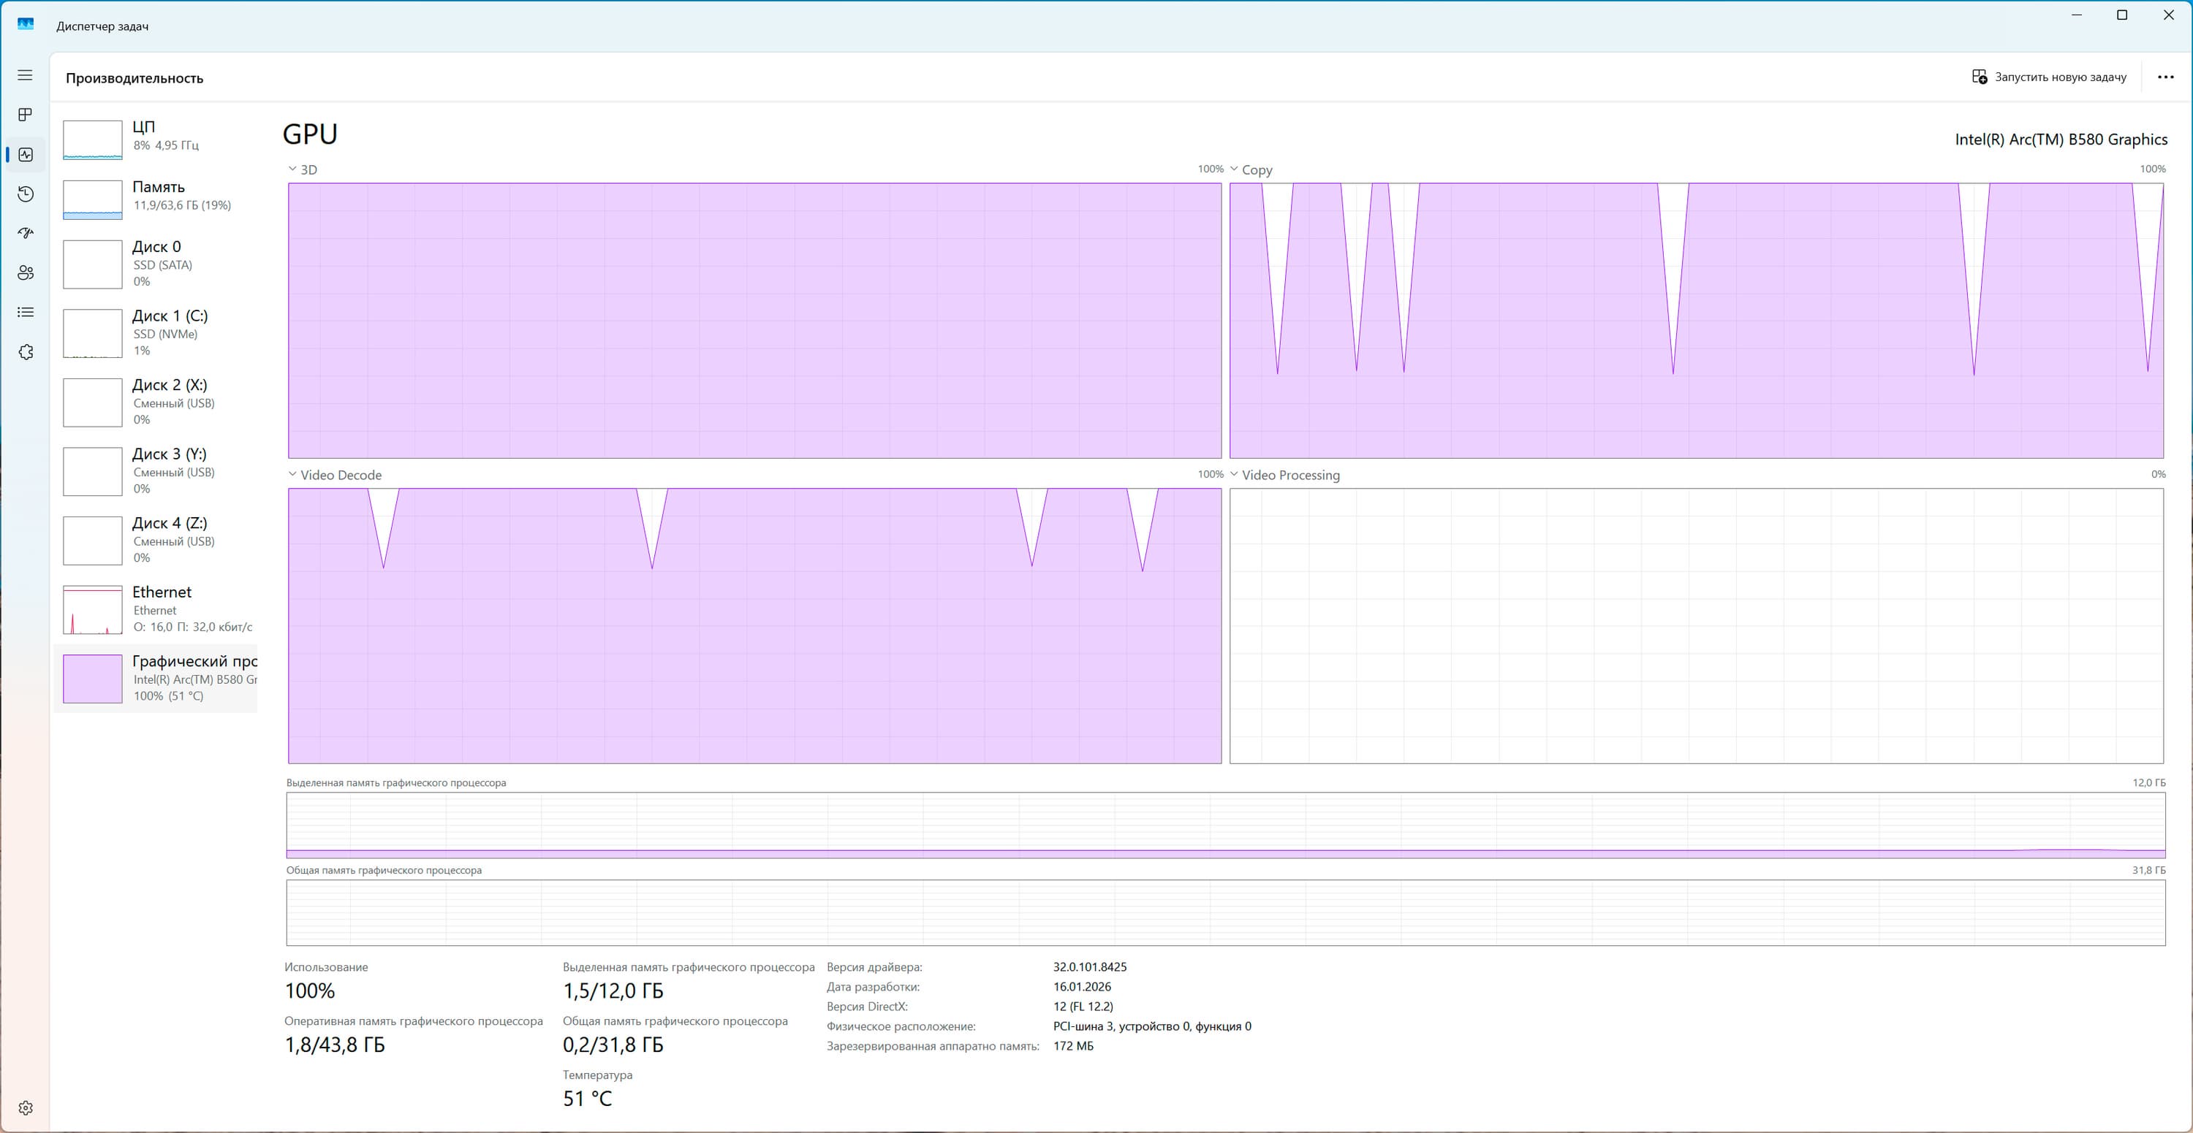
Task: Click 'Запустить новую задачу' button
Action: tap(2048, 77)
